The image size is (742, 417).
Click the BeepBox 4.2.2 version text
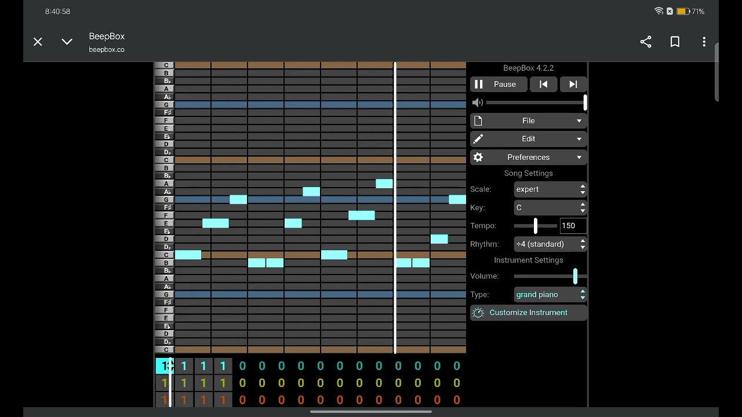pos(529,68)
